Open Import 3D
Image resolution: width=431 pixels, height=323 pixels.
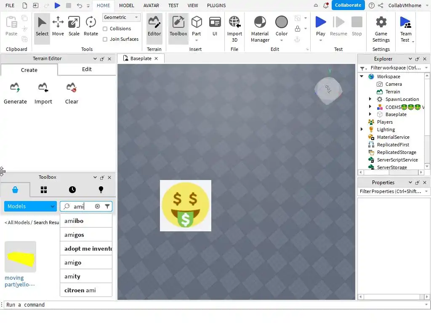coord(234,29)
